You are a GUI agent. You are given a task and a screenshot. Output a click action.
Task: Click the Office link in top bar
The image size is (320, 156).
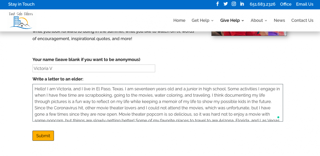pyautogui.click(x=285, y=4)
